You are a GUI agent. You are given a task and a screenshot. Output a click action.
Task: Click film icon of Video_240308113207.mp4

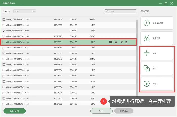4,87
